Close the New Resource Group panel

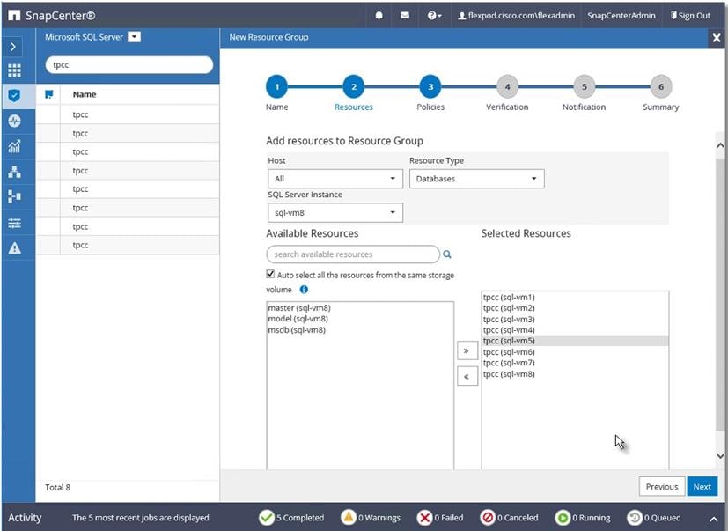click(x=717, y=38)
